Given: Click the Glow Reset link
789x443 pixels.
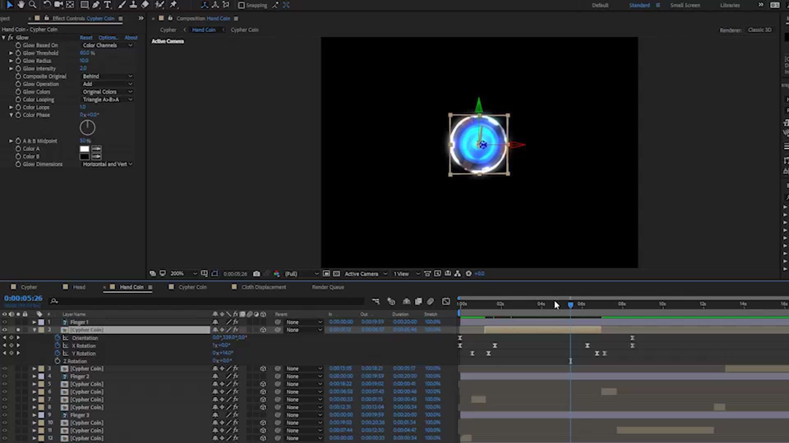Looking at the screenshot, I should pos(86,37).
